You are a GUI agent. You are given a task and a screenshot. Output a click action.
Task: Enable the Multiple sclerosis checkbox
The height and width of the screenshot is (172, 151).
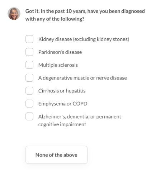(29, 65)
